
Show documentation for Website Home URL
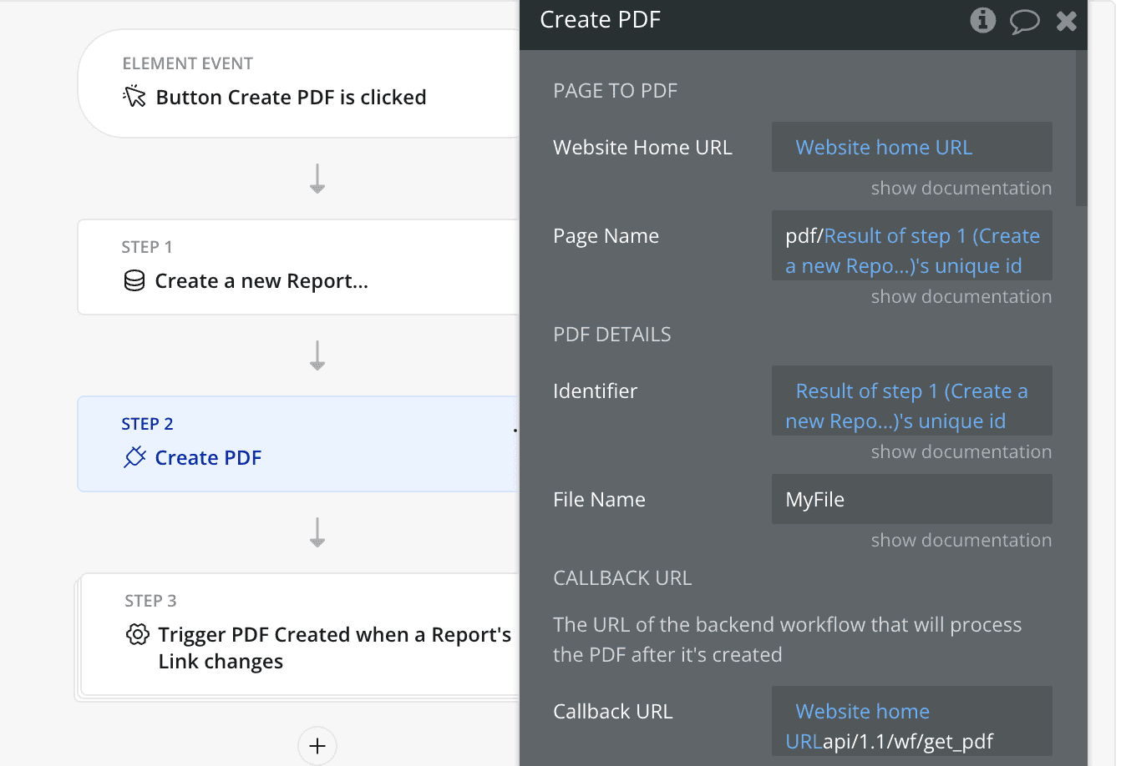[x=961, y=189]
